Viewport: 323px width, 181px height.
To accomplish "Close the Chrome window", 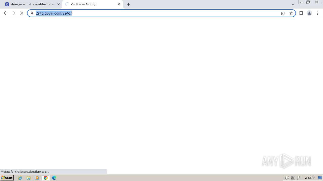I will click(x=316, y=2).
